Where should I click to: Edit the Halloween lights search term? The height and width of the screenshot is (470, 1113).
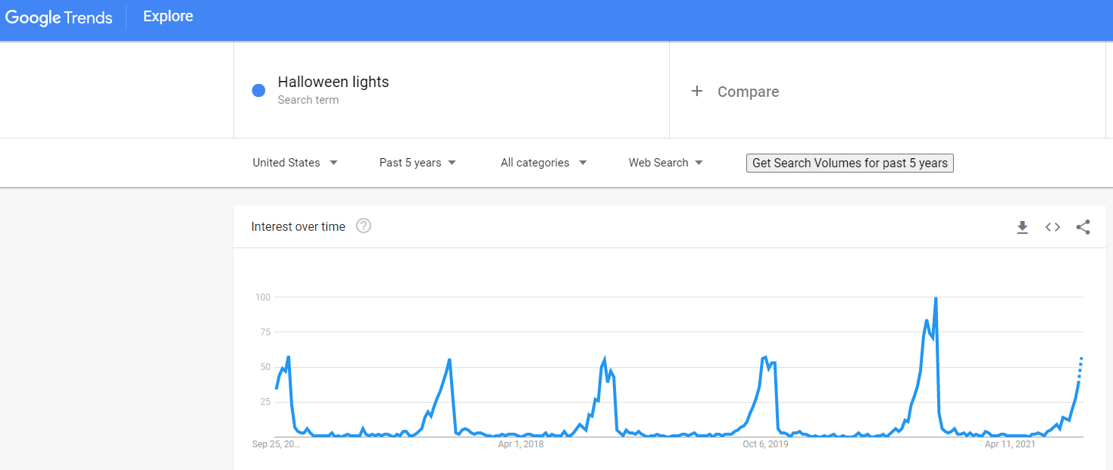tap(333, 82)
